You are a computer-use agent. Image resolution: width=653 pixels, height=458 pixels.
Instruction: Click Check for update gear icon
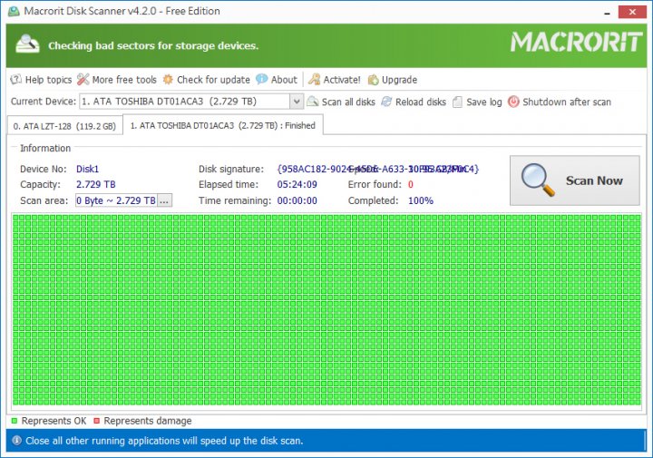pyautogui.click(x=168, y=79)
